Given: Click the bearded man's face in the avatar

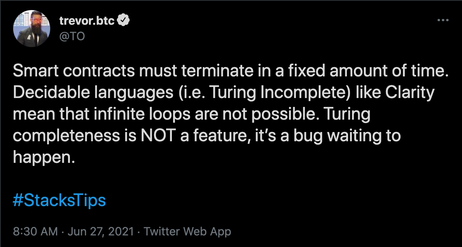Looking at the screenshot, I should [x=32, y=24].
